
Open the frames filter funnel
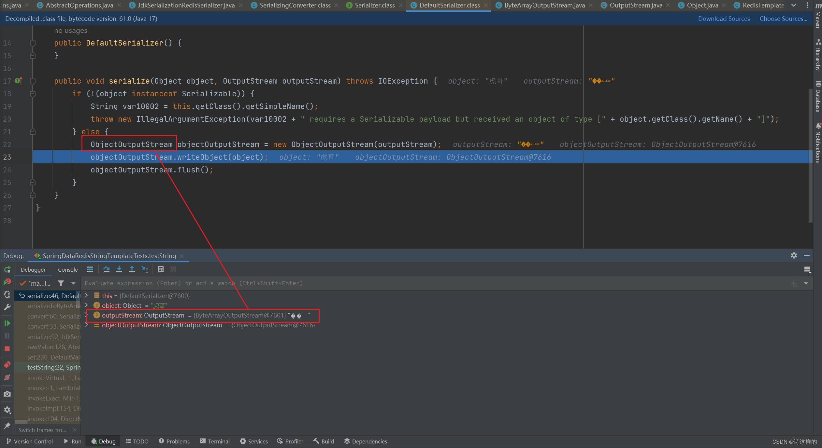(61, 283)
